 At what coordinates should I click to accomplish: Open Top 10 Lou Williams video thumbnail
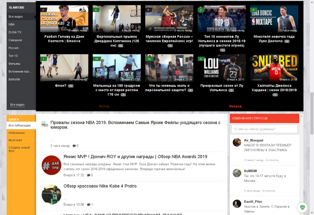tap(222, 19)
